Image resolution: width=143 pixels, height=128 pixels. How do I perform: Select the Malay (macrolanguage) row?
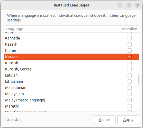71,100
